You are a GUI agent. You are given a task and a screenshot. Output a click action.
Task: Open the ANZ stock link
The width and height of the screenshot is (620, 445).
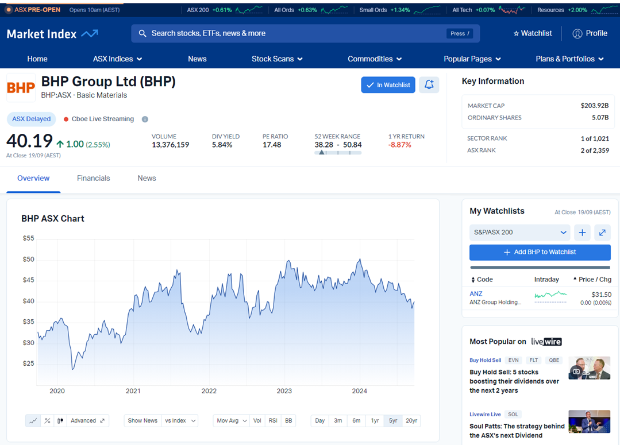click(476, 293)
